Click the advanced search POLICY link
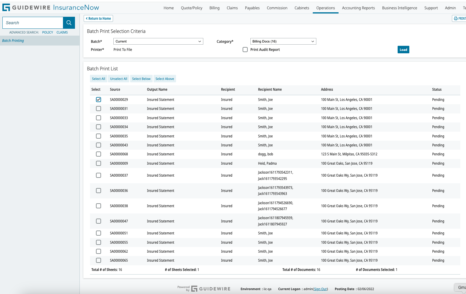 tap(47, 32)
